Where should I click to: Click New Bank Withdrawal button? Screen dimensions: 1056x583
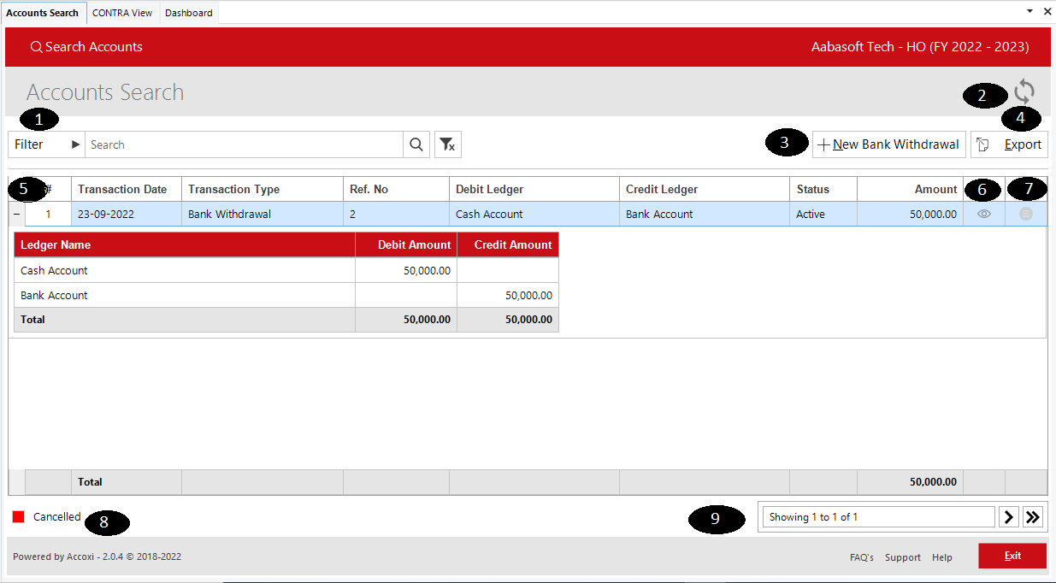(888, 144)
